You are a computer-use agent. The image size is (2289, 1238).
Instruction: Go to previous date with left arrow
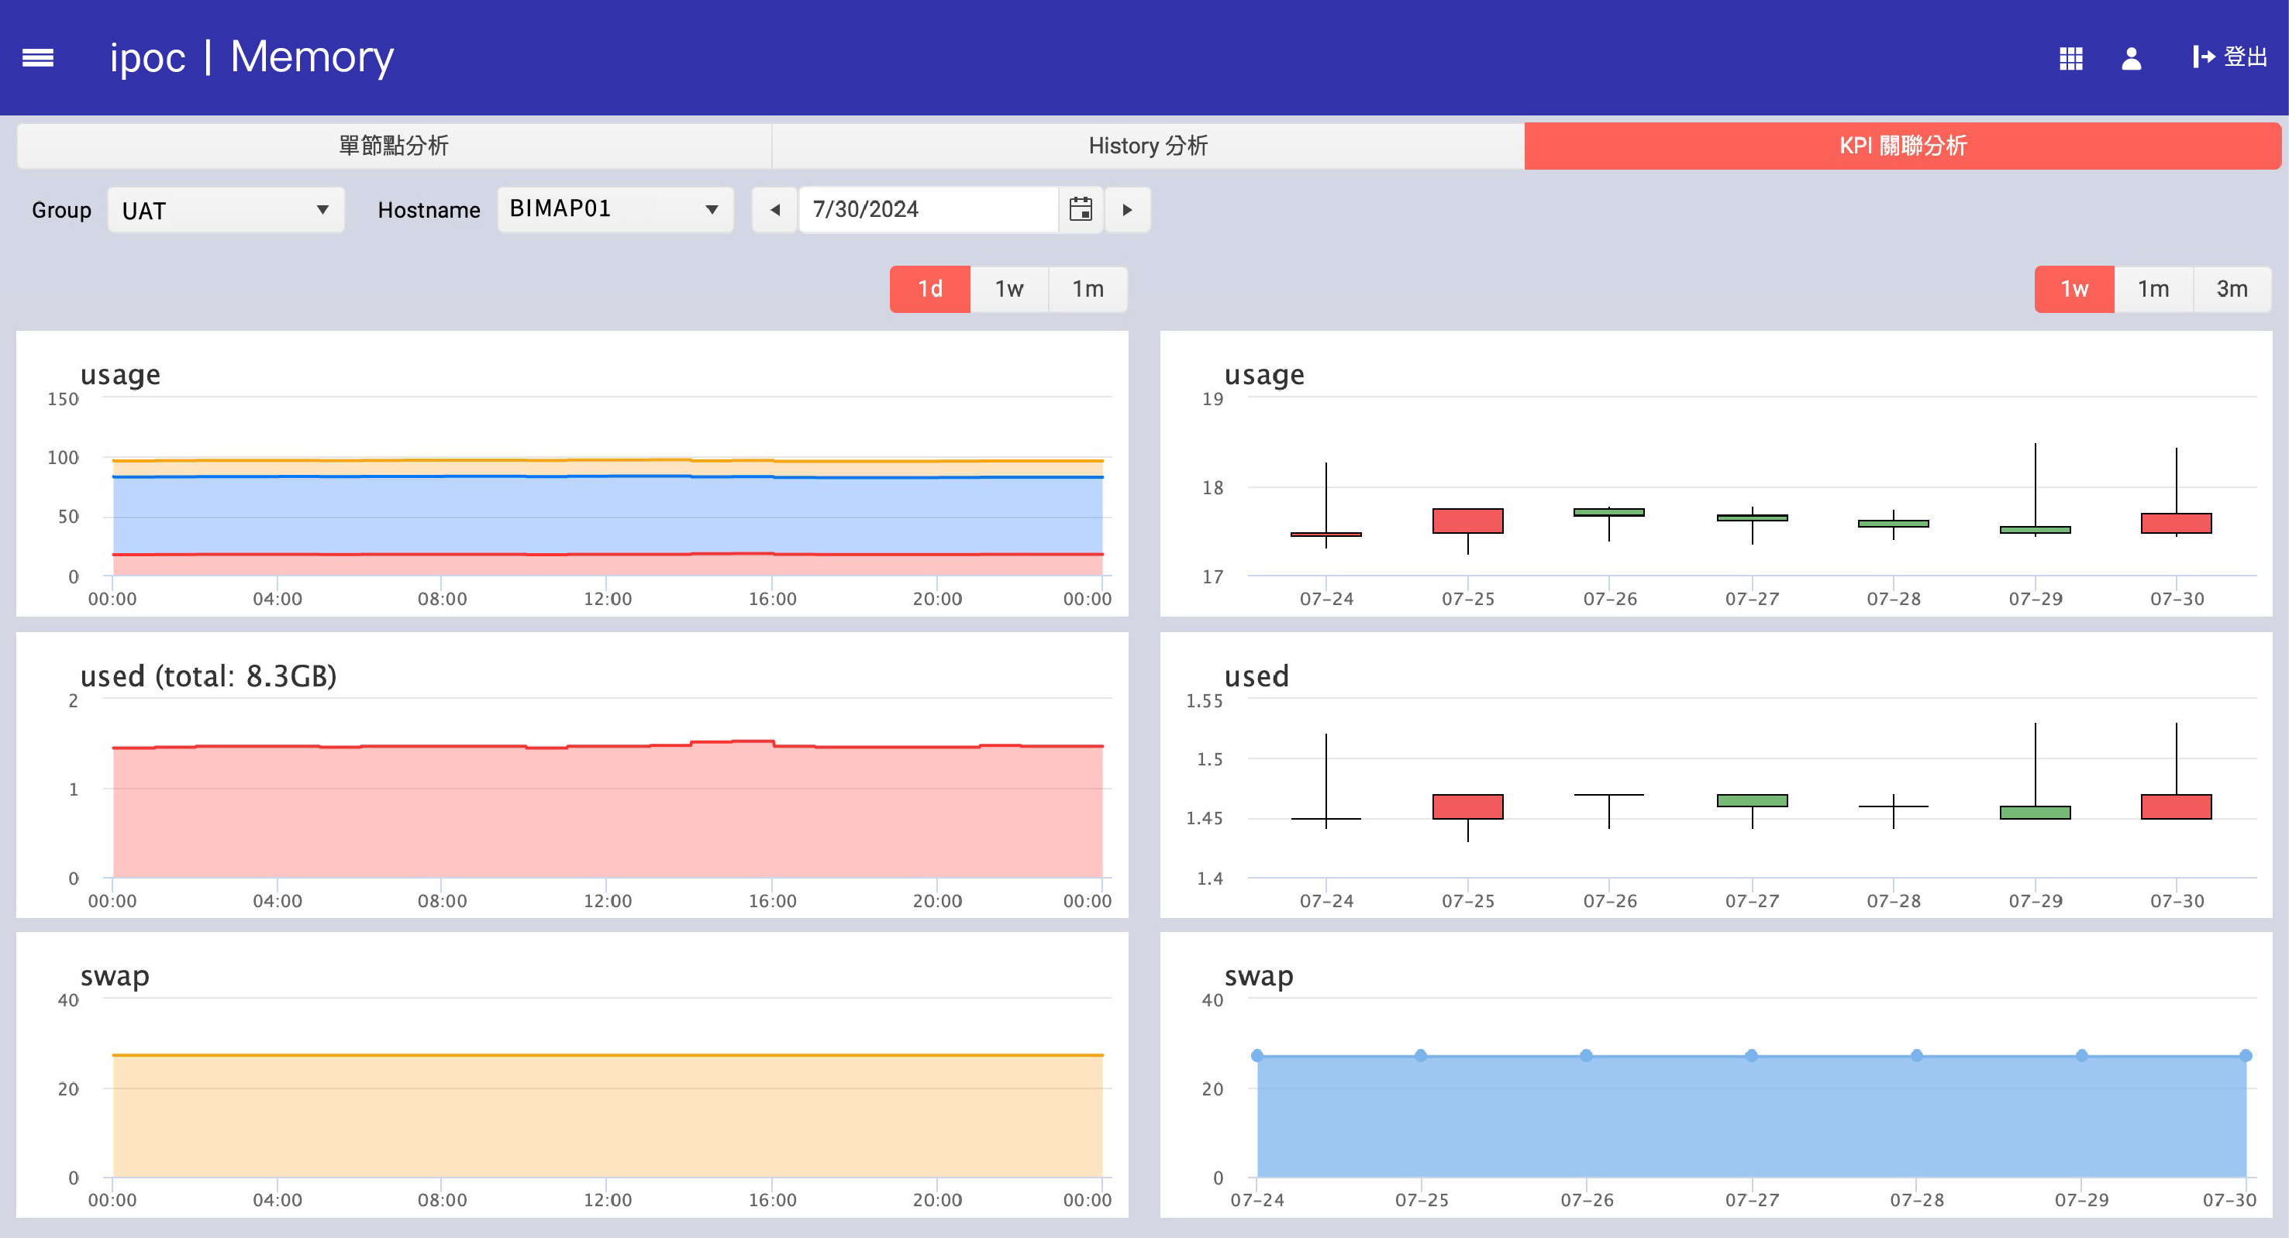(775, 210)
